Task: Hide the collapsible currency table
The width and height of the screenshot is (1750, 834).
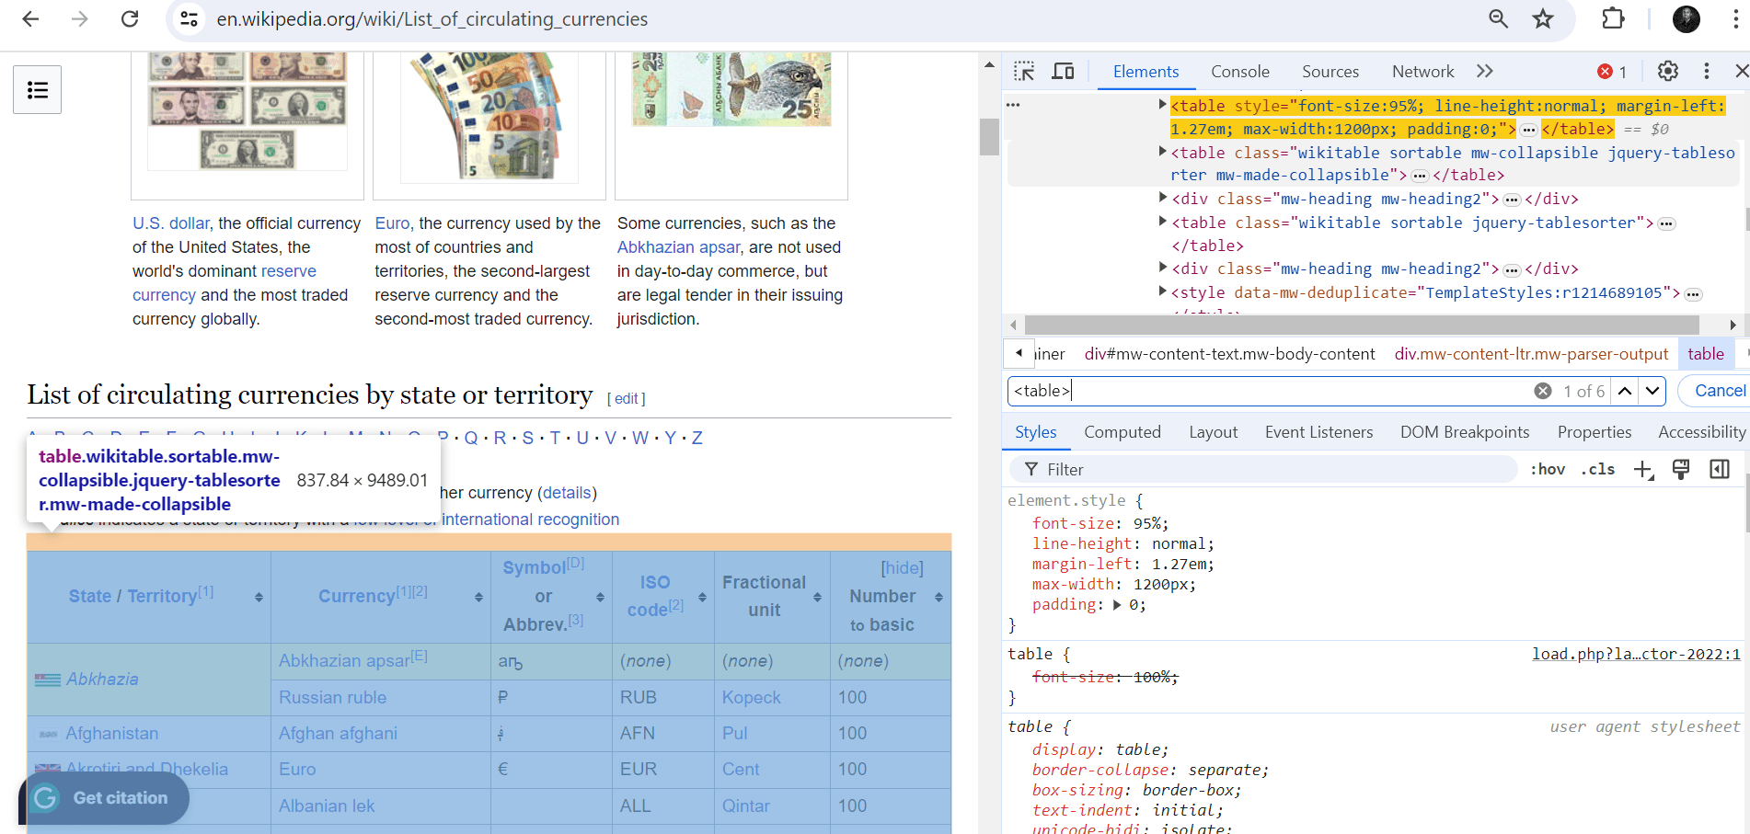Action: pyautogui.click(x=902, y=568)
